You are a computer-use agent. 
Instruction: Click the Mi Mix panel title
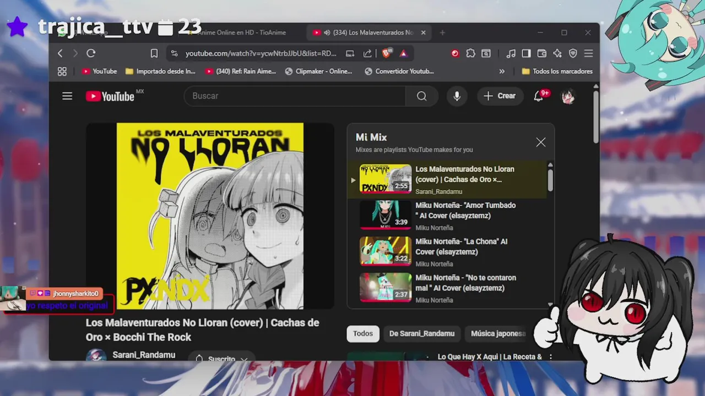[371, 137]
